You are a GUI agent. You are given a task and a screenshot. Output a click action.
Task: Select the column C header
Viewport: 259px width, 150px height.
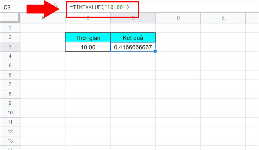pos(133,18)
